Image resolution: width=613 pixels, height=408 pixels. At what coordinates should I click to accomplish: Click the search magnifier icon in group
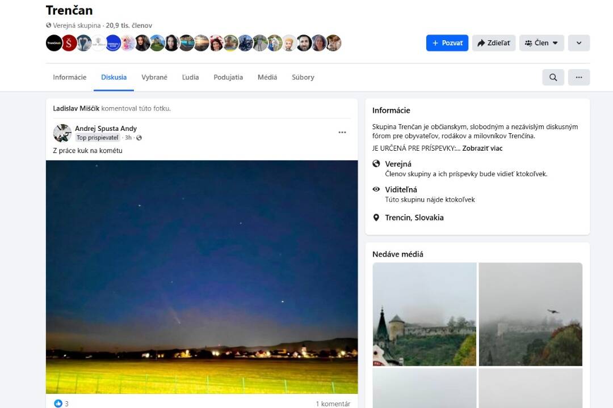[x=553, y=78]
